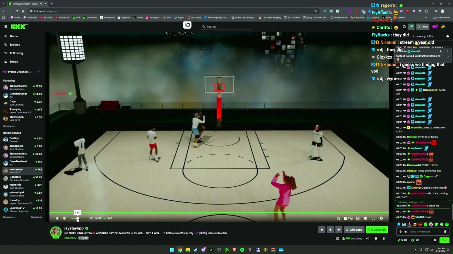
Task: Click the 1,000 Kicks balance button
Action: click(423, 27)
